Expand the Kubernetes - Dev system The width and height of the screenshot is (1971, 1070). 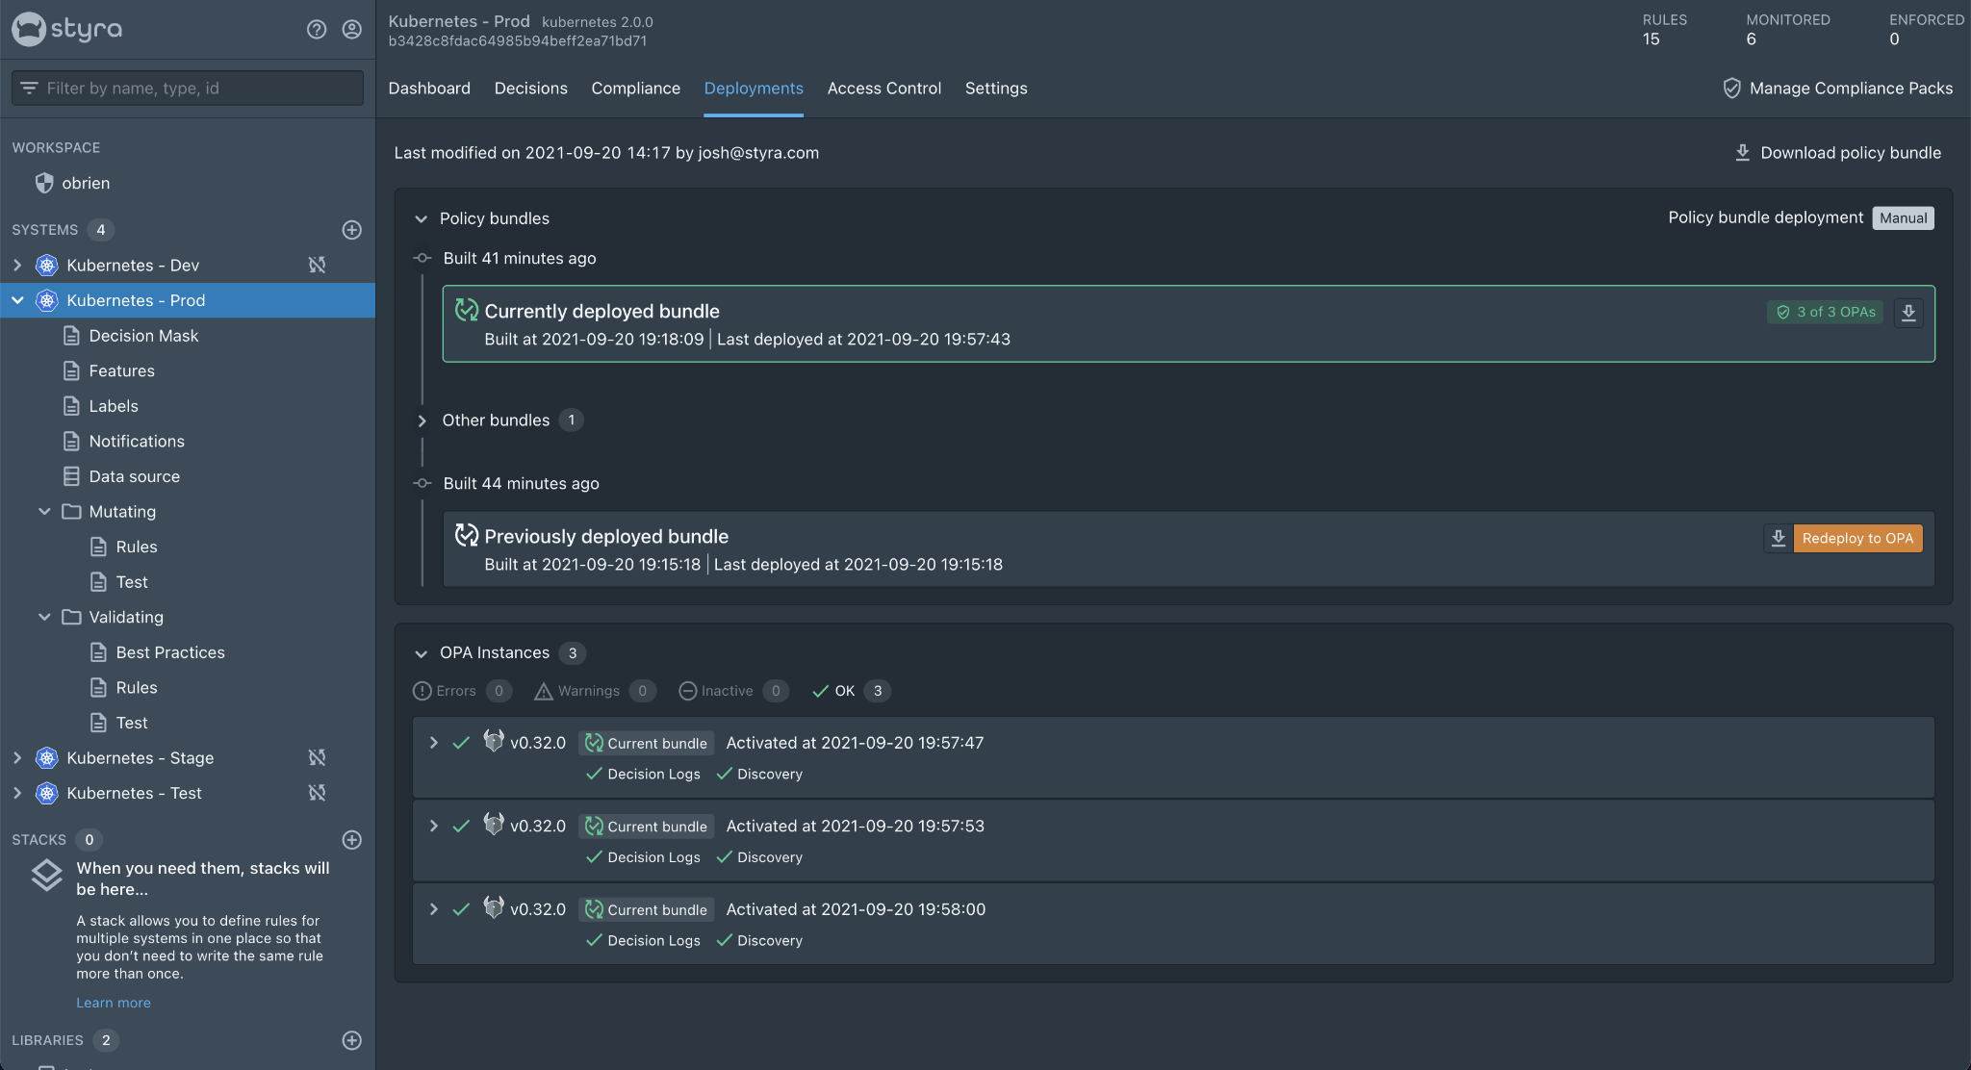[17, 265]
